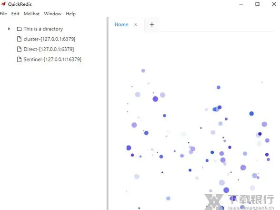
Task: Select the cluster-[127.0.0.1:6379] connection
Action: [50, 39]
